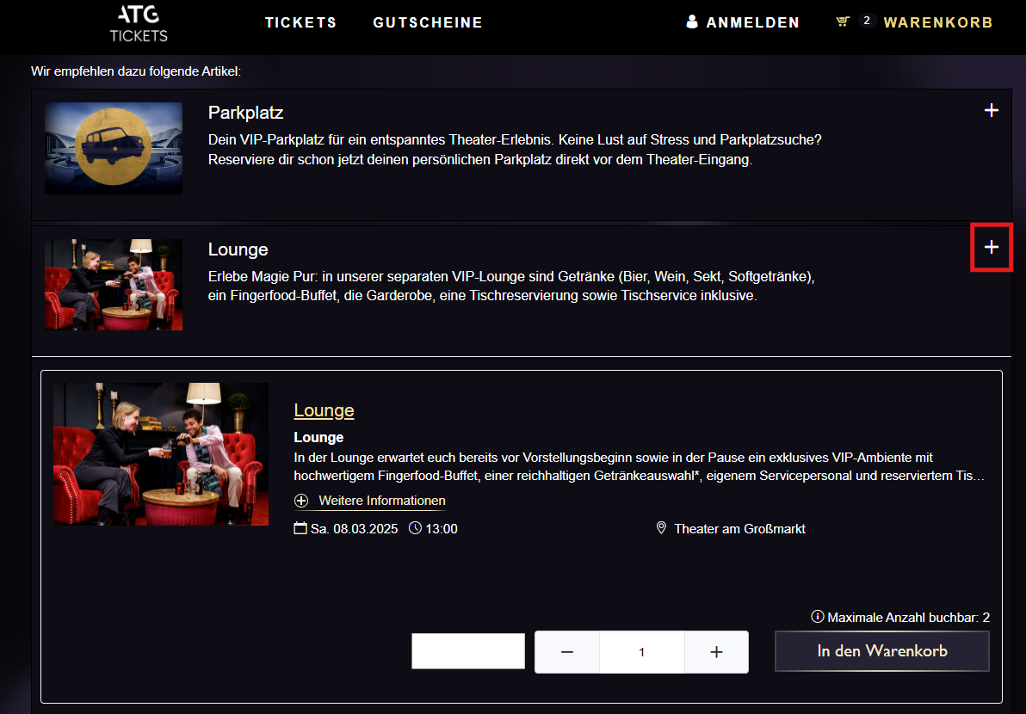1026x714 pixels.
Task: Click the clock icon beside 13:00
Action: point(415,528)
